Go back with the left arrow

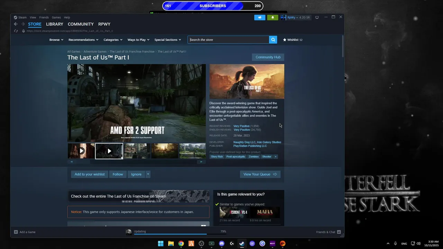click(x=16, y=24)
